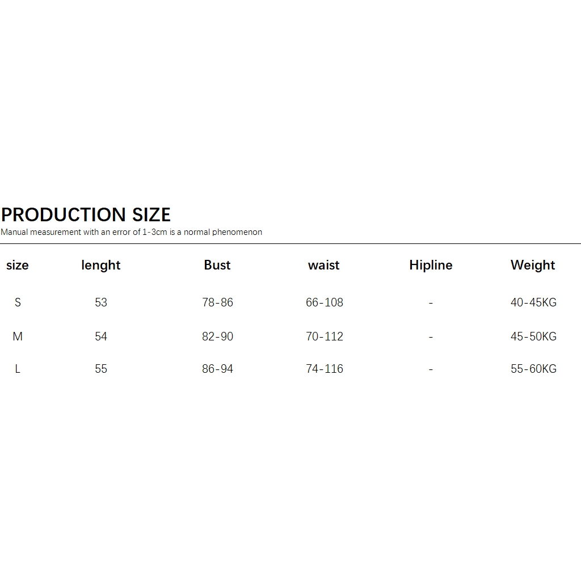Viewport: 581px width, 581px height.
Task: Select the L size row label
Action: 18,369
